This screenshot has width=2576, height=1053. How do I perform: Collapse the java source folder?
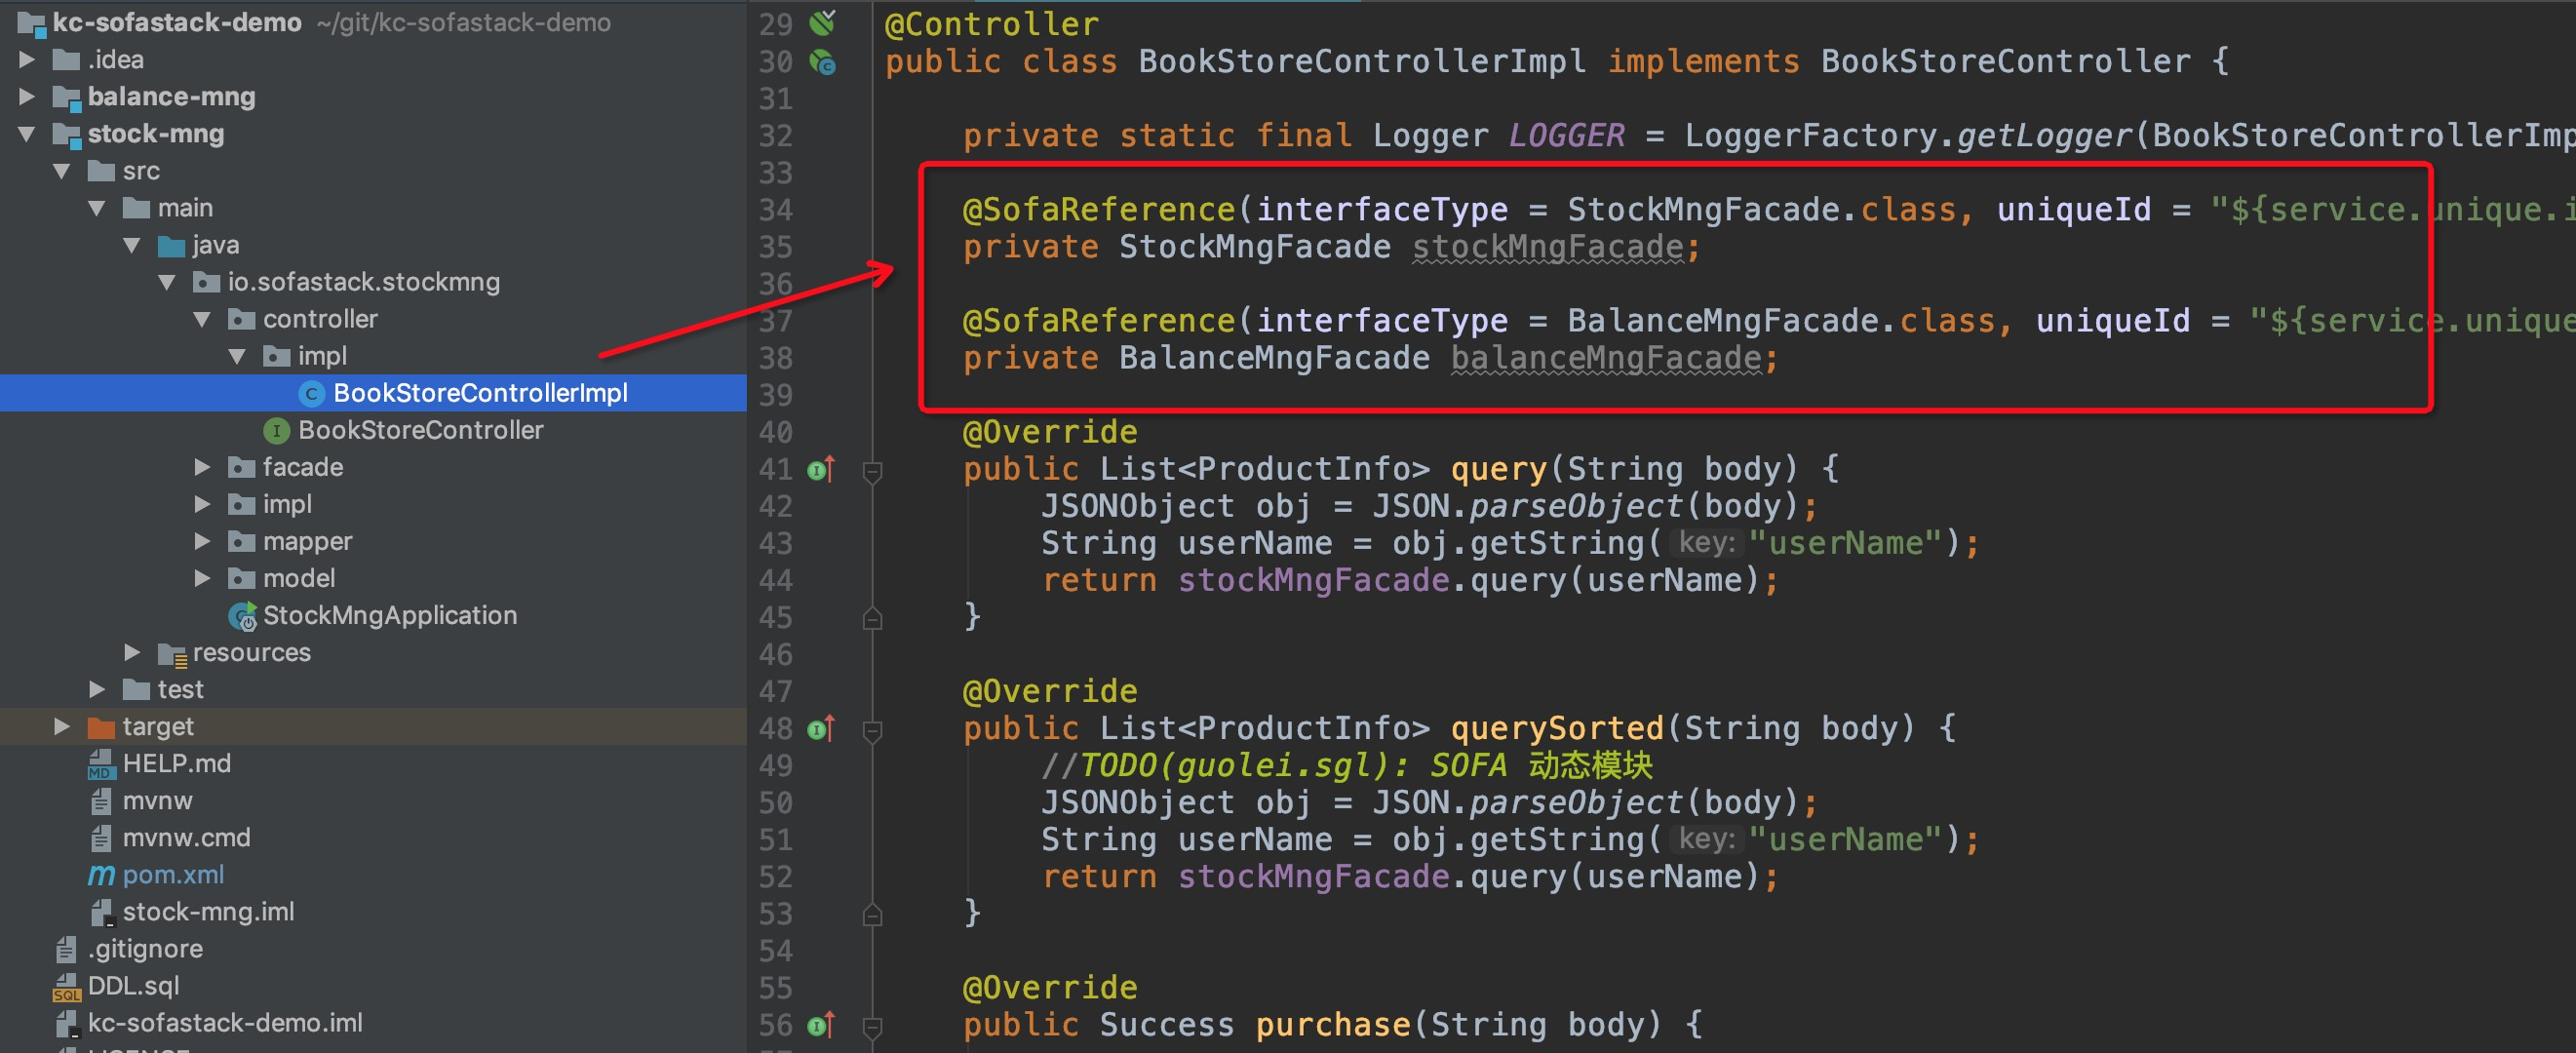tap(132, 245)
